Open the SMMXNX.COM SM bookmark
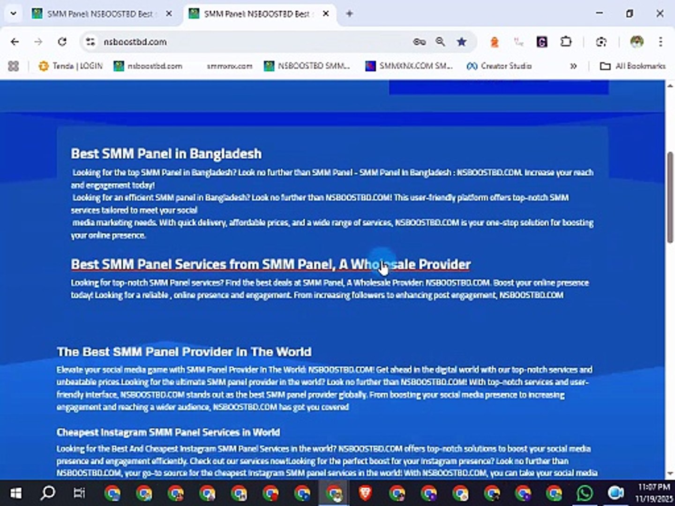 [x=409, y=66]
